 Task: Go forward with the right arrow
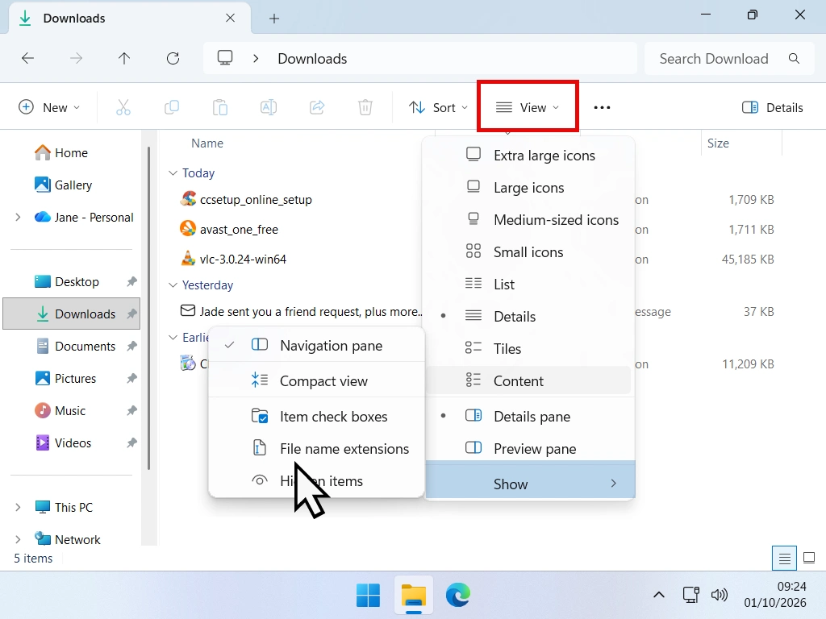click(76, 58)
